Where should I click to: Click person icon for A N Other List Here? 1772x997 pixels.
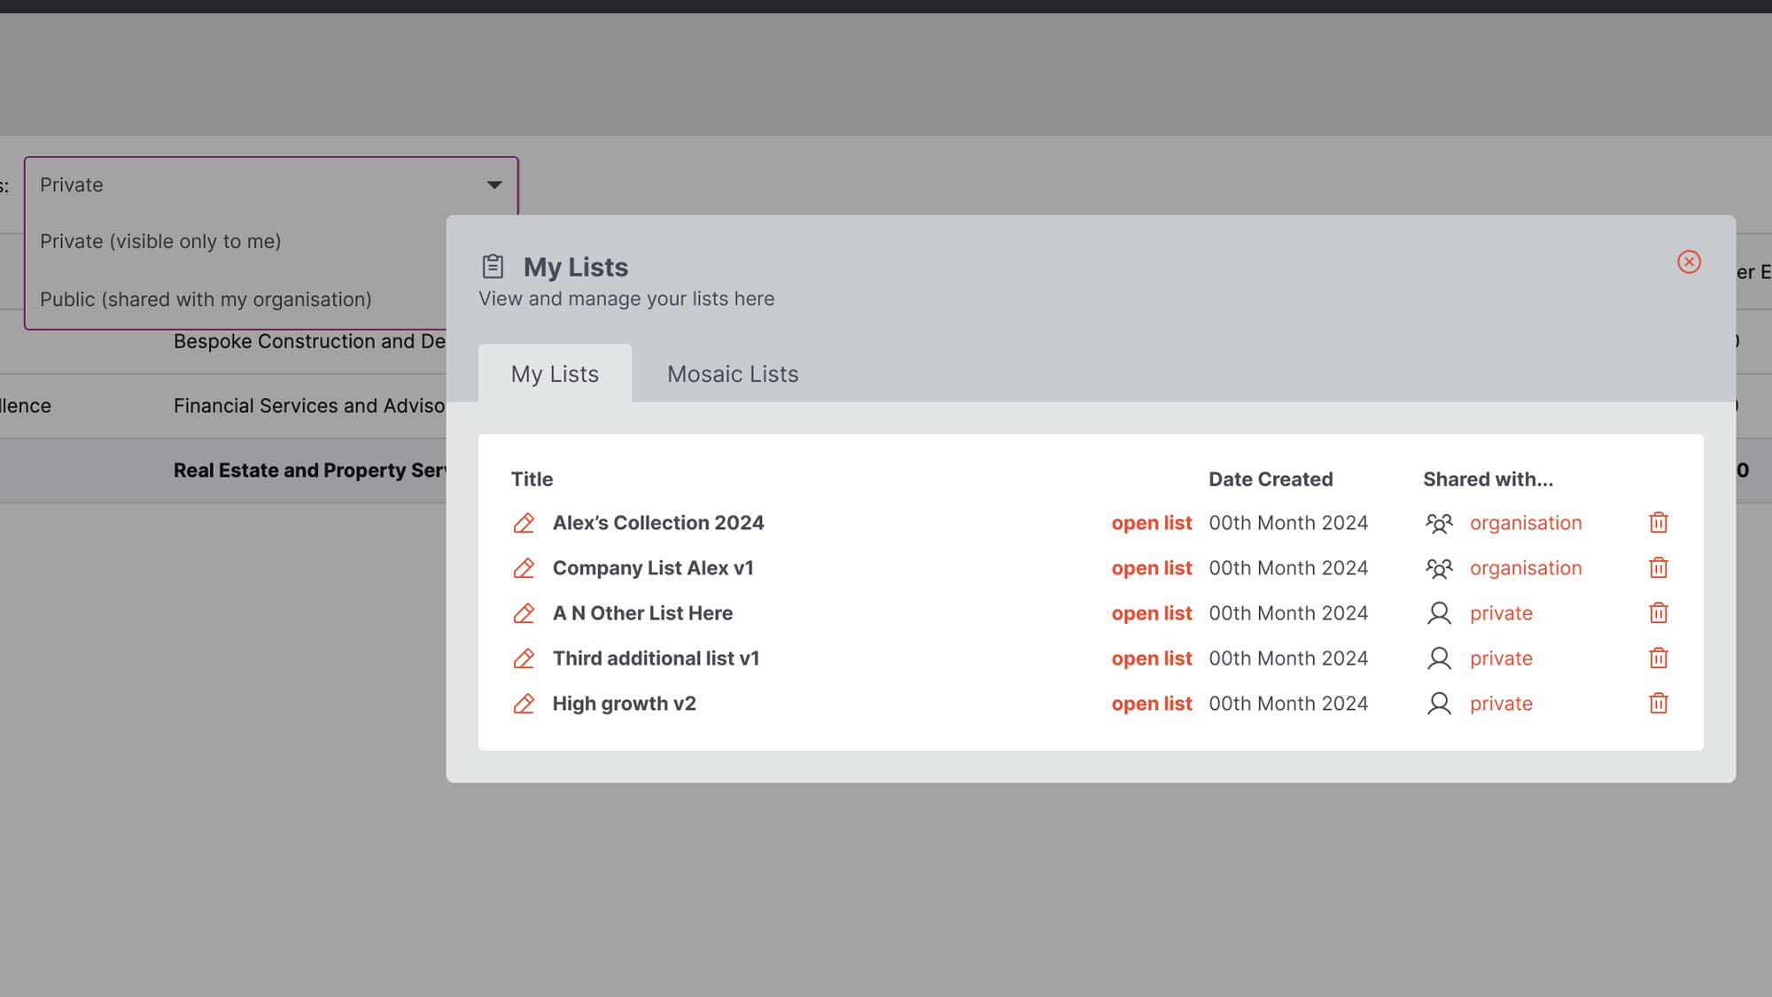click(x=1439, y=613)
